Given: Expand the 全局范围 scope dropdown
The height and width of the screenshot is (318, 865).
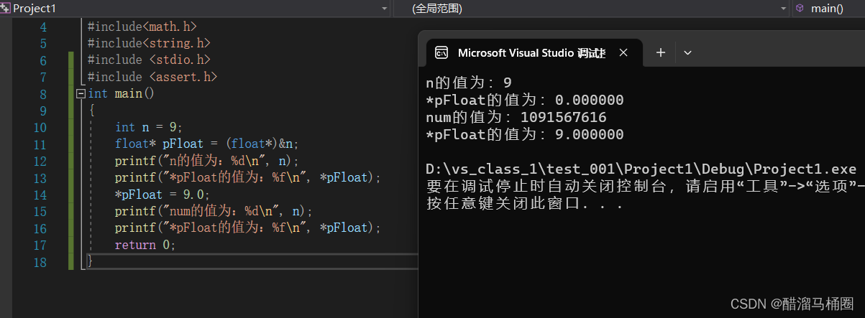Looking at the screenshot, I should [784, 9].
